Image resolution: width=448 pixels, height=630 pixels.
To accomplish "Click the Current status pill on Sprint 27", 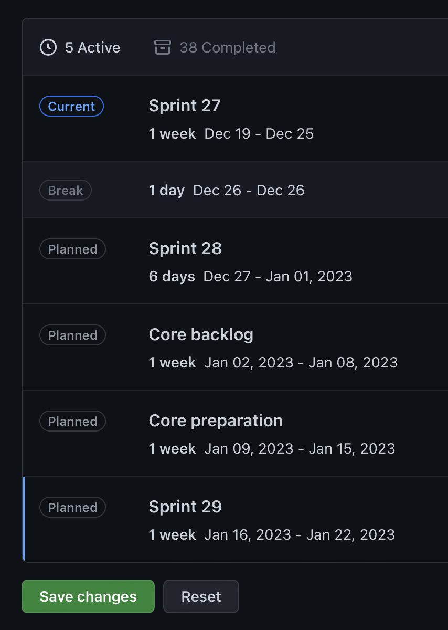I will [71, 106].
